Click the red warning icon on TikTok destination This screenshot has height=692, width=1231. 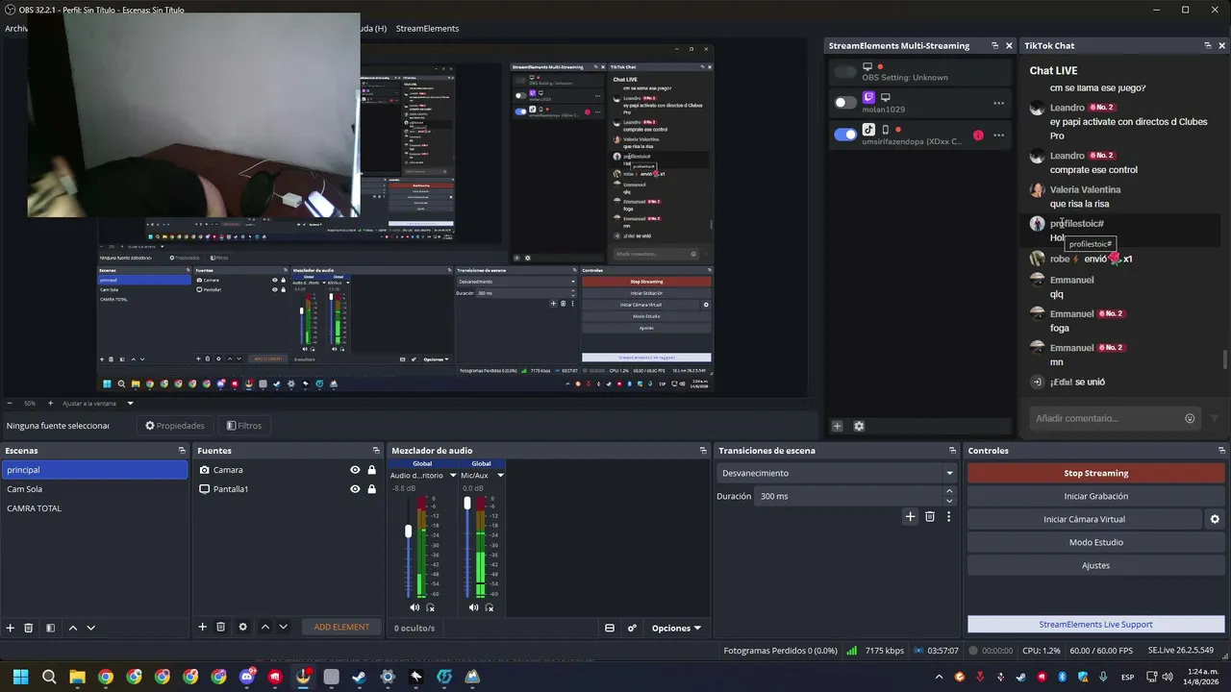click(978, 135)
